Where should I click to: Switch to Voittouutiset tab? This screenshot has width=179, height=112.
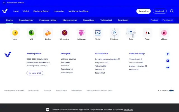pyautogui.click(x=106, y=20)
